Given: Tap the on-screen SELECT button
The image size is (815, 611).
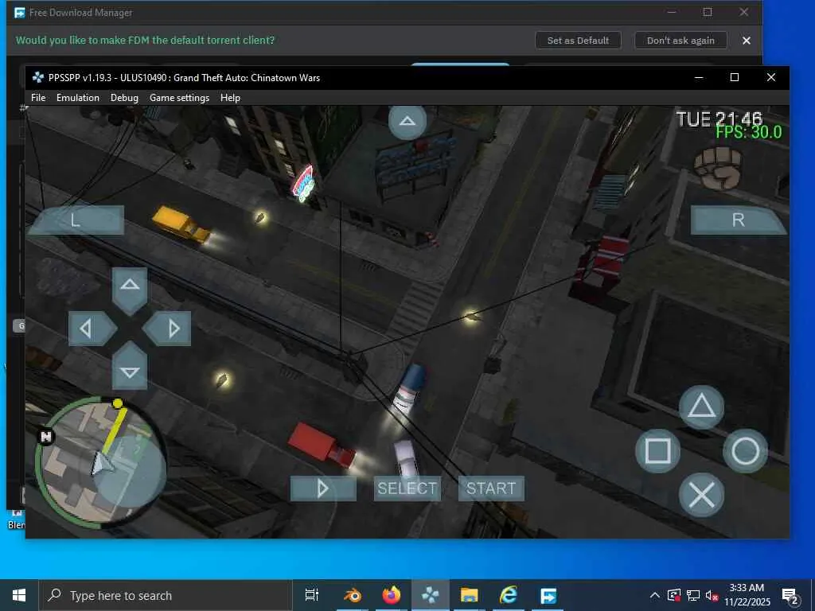Looking at the screenshot, I should click(407, 488).
